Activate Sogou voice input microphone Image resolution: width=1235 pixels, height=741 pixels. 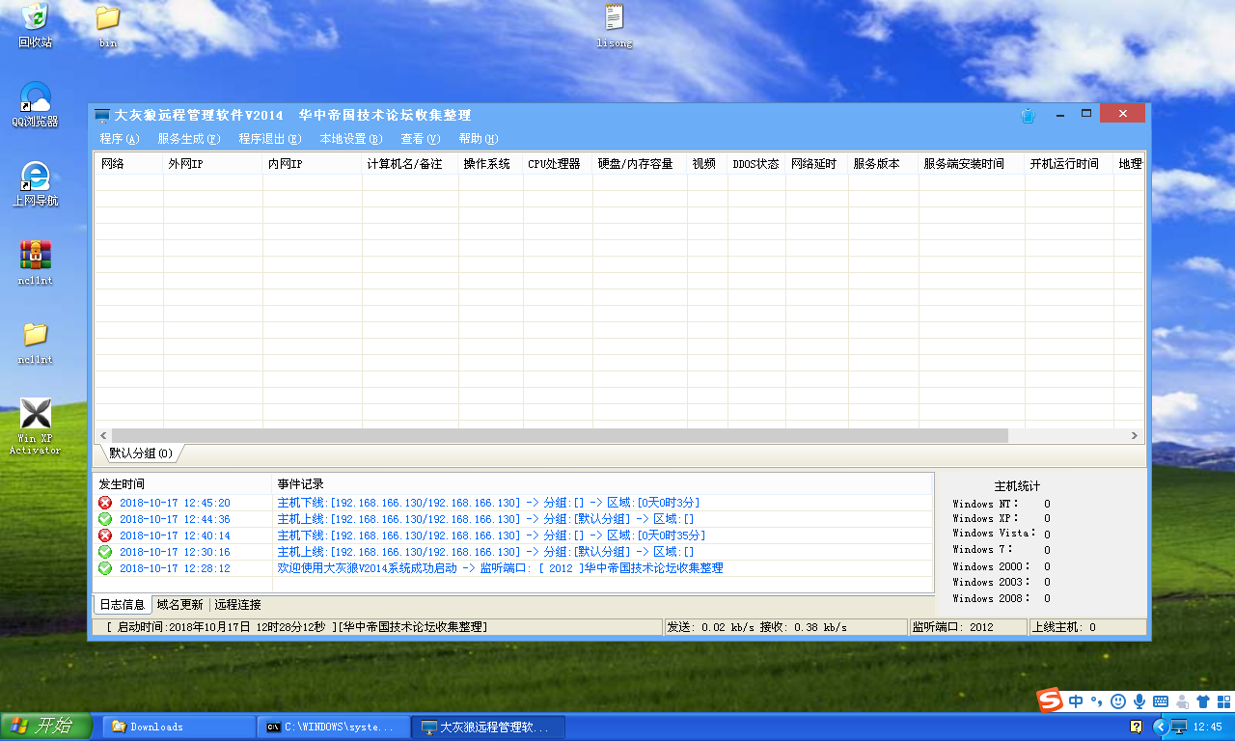[x=1139, y=701]
